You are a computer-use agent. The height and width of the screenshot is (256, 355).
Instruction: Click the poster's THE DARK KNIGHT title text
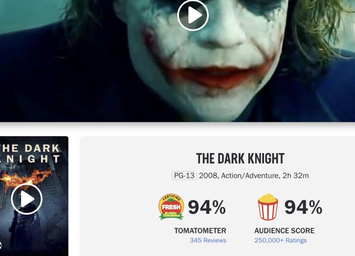coord(30,154)
